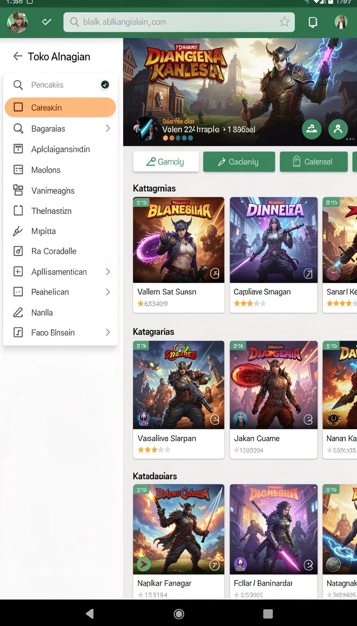Expand the Peanelican chevron
This screenshot has width=357, height=626.
pyautogui.click(x=108, y=292)
